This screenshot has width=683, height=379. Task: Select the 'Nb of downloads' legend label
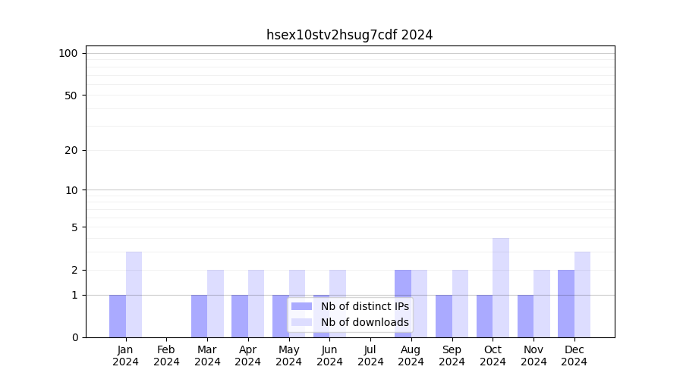point(364,322)
